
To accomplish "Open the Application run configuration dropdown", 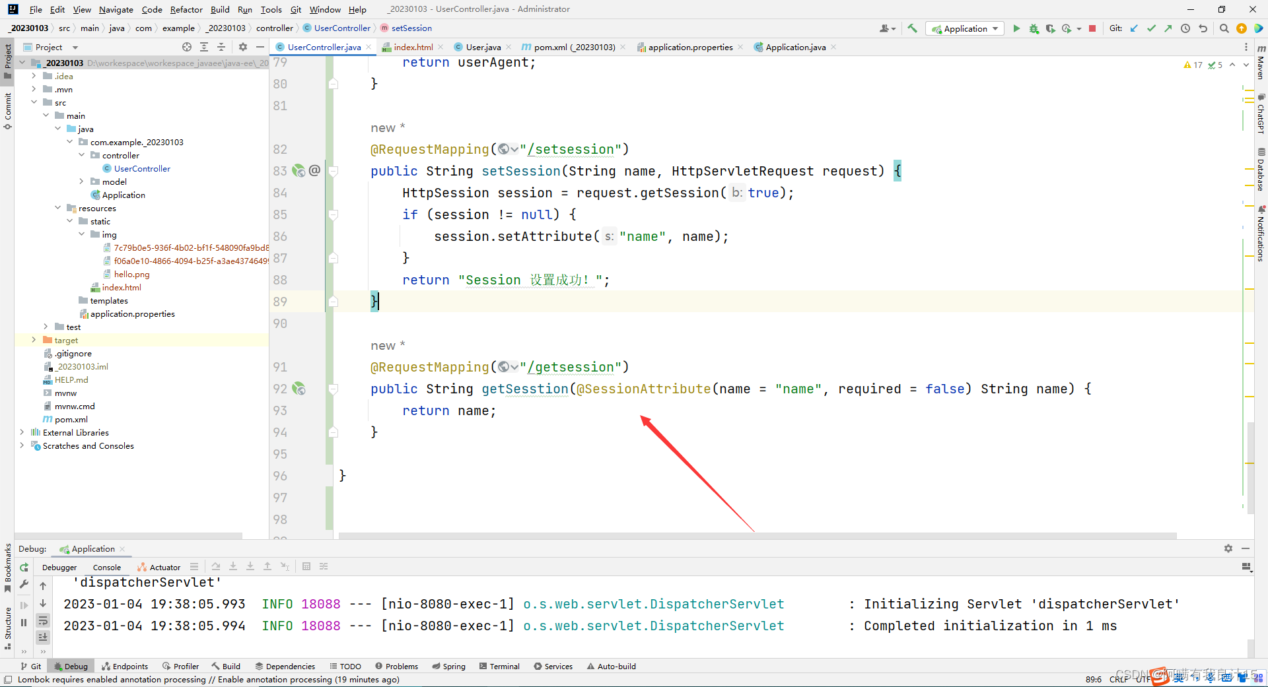I will [965, 28].
